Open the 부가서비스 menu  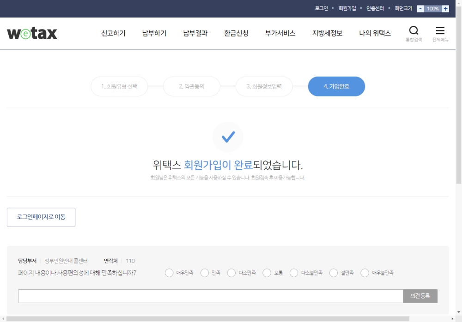(x=280, y=33)
